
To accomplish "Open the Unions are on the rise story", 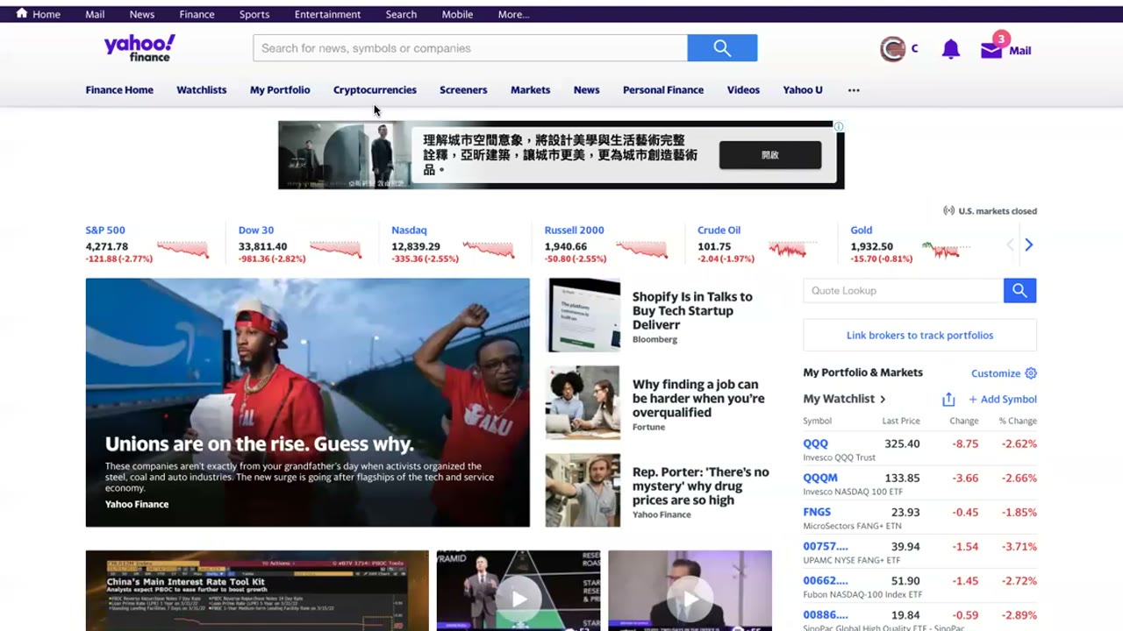I will tap(307, 402).
